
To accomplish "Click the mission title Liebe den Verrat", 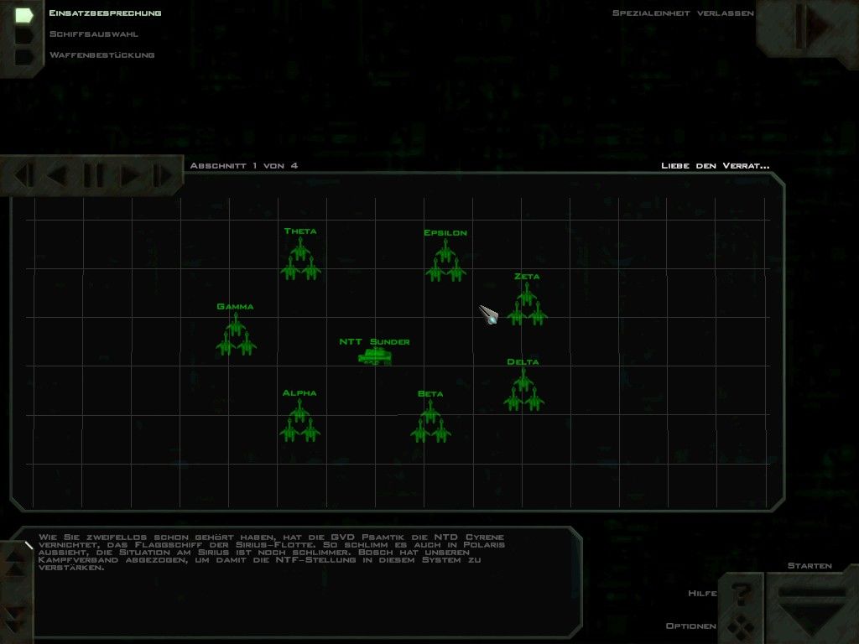I will (x=715, y=165).
